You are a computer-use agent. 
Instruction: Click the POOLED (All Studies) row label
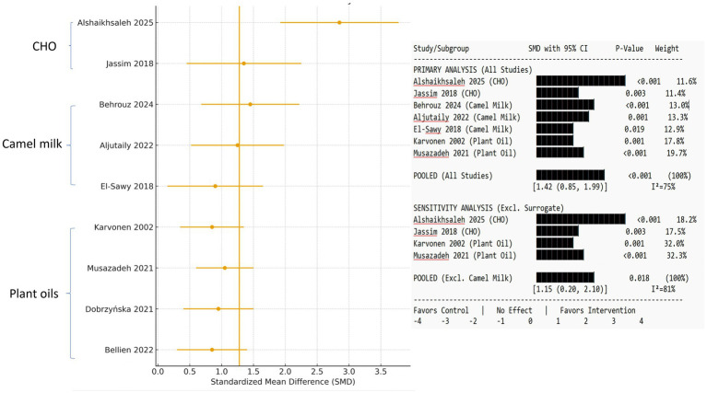pyautogui.click(x=453, y=176)
